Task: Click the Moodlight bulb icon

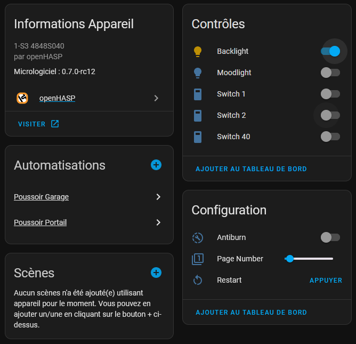Action: click(198, 73)
